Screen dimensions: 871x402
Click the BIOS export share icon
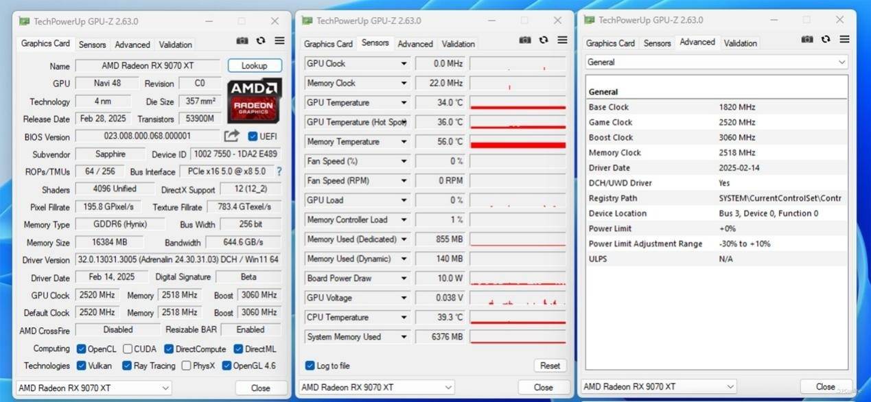(232, 136)
